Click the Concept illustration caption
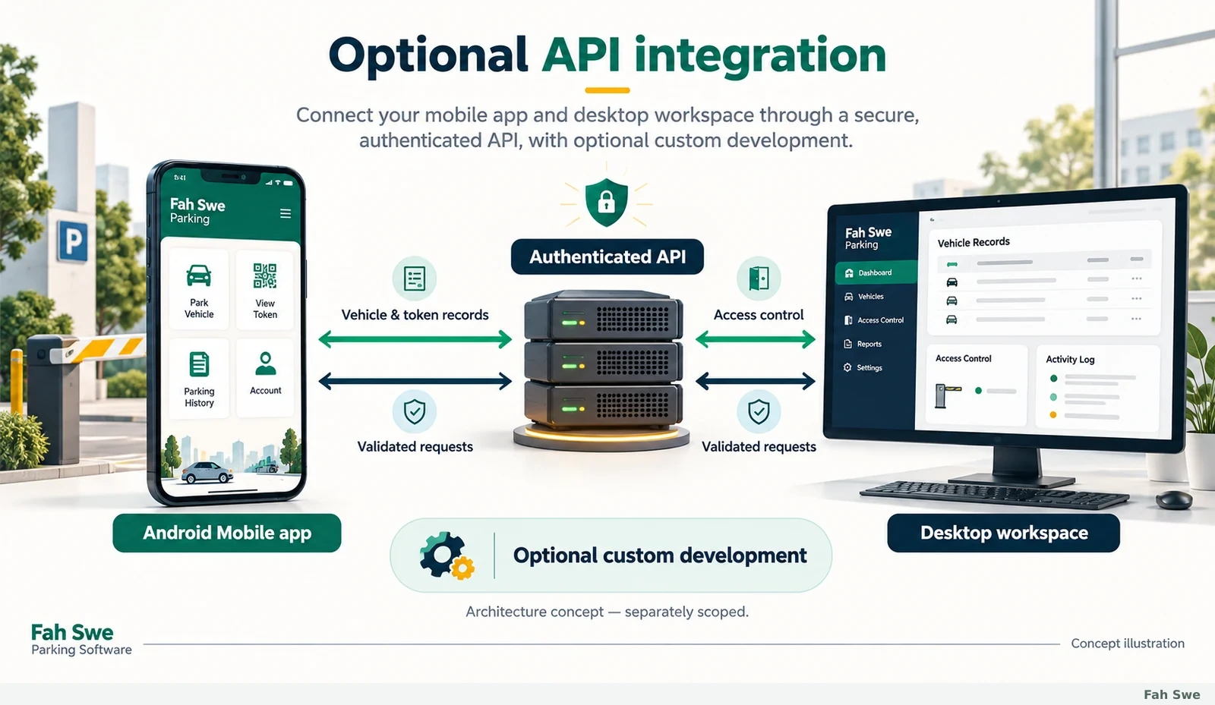The width and height of the screenshot is (1215, 705). tap(1128, 644)
